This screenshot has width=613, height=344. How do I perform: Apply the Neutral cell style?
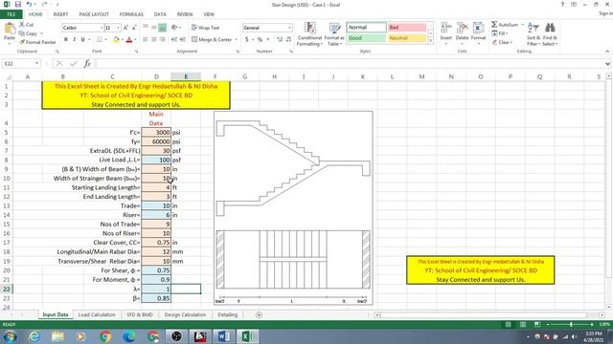[x=406, y=38]
